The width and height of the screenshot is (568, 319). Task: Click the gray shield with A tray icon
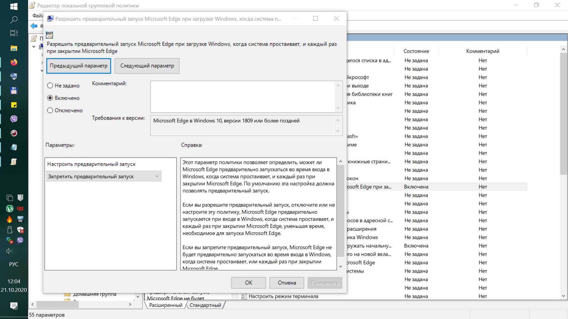point(20,198)
